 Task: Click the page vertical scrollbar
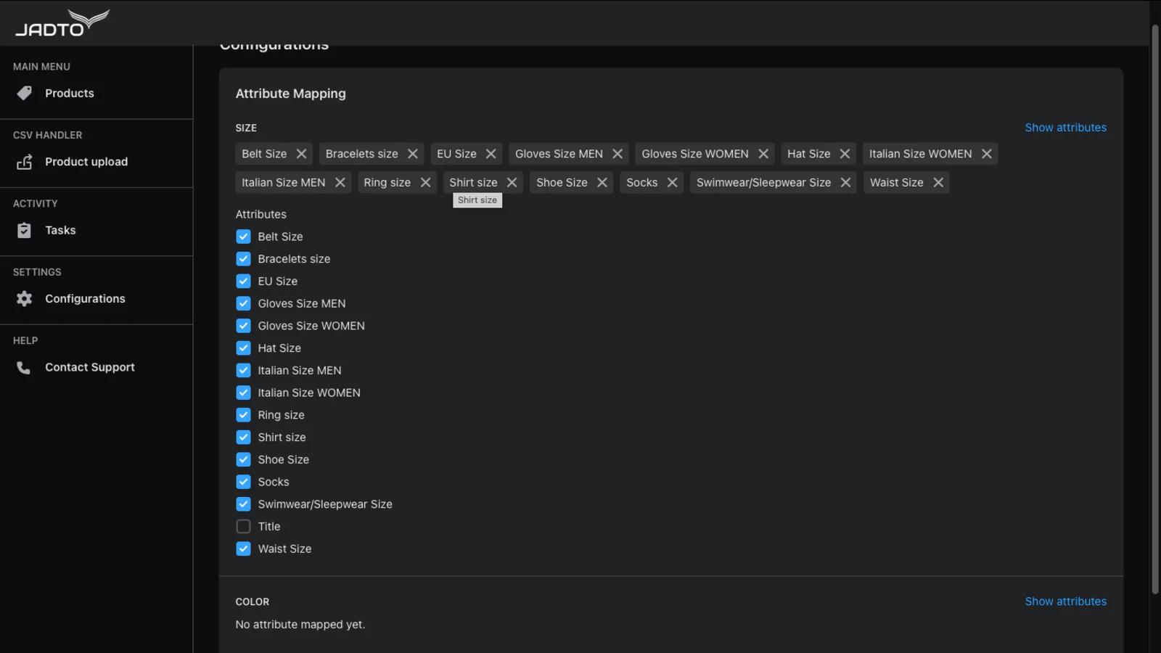coord(1154,305)
